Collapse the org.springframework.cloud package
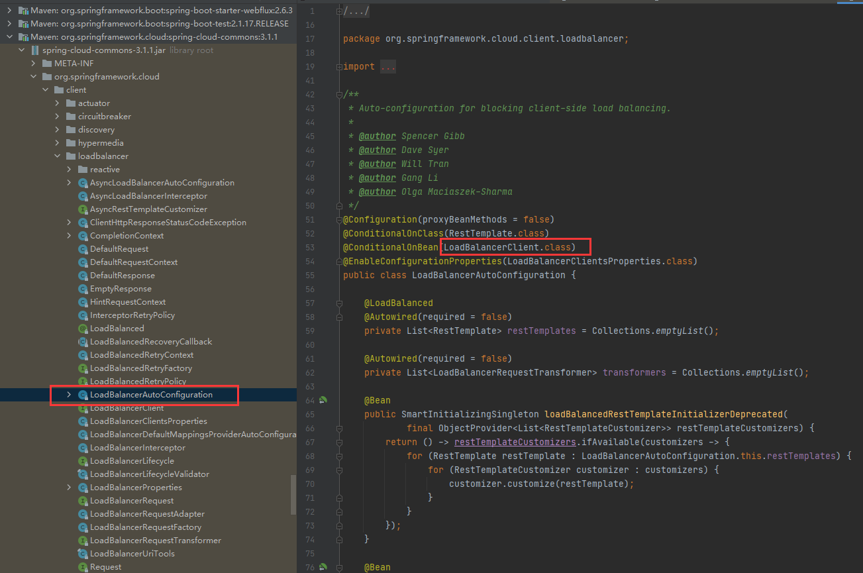The height and width of the screenshot is (573, 863). [x=34, y=77]
